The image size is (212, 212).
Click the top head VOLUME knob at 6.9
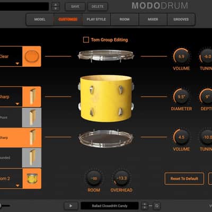(x=181, y=57)
